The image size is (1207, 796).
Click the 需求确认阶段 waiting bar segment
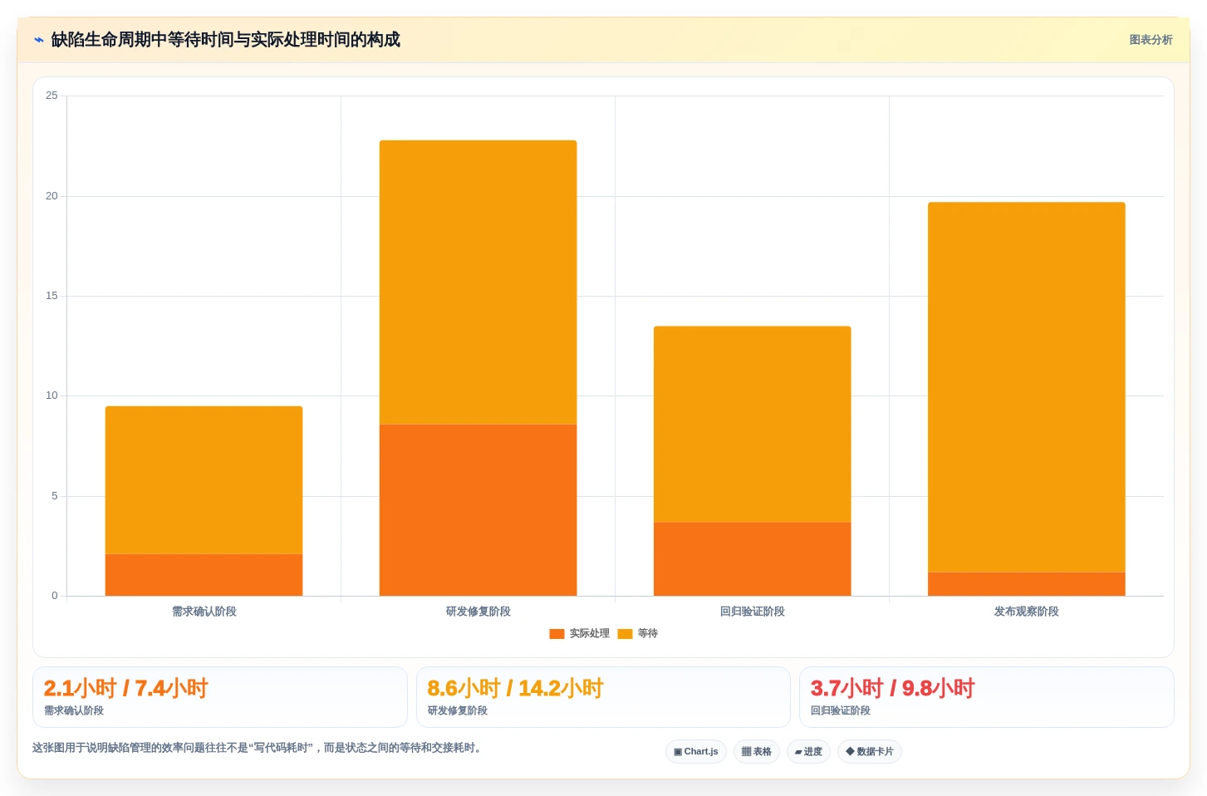tap(204, 480)
